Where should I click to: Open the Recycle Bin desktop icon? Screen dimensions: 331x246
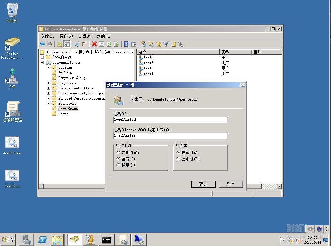click(x=13, y=13)
